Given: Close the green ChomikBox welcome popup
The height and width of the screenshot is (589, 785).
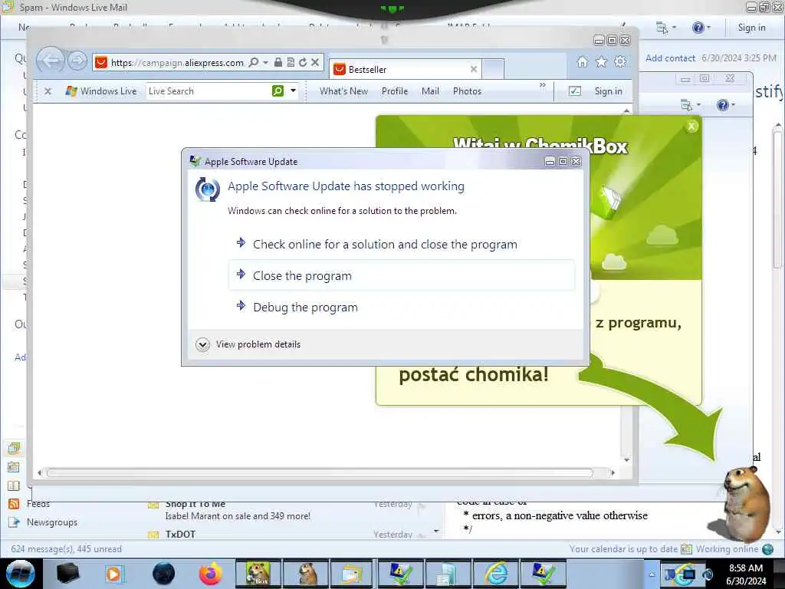Looking at the screenshot, I should (691, 127).
